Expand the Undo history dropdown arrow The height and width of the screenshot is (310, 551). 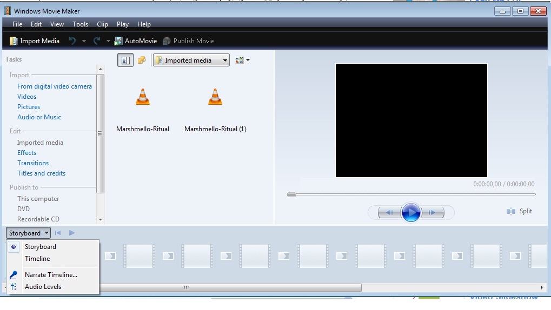click(84, 41)
